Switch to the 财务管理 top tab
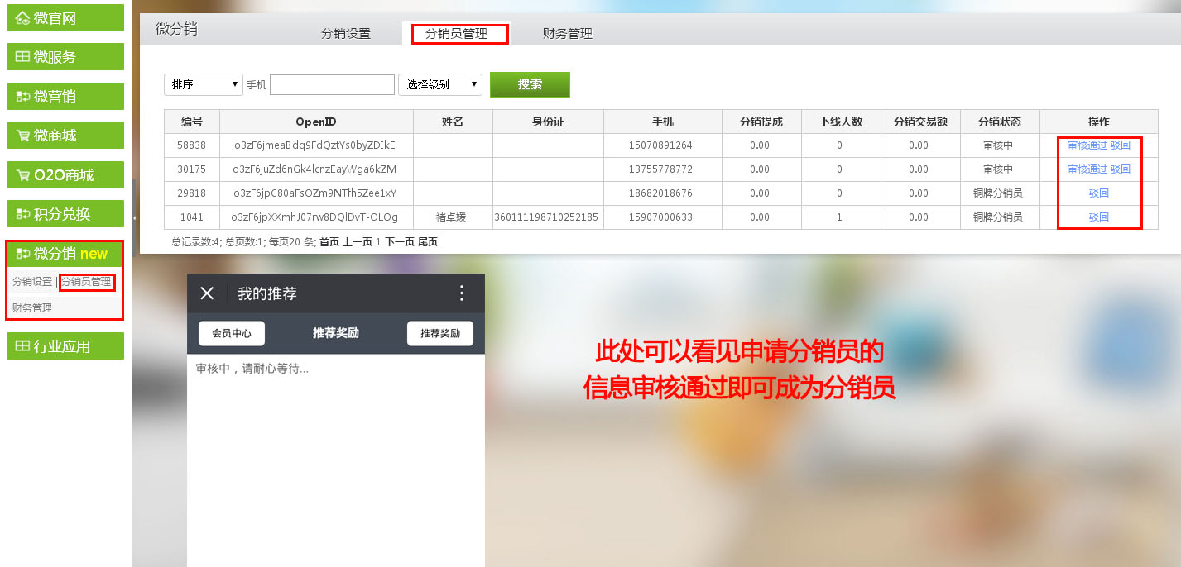Image resolution: width=1181 pixels, height=567 pixels. 568,34
